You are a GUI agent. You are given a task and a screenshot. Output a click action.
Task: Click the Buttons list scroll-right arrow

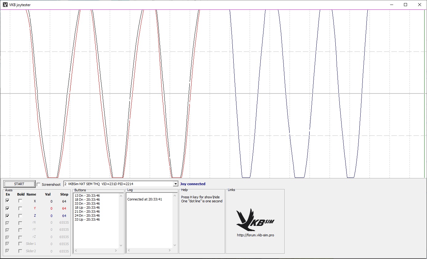pyautogui.click(x=116, y=251)
